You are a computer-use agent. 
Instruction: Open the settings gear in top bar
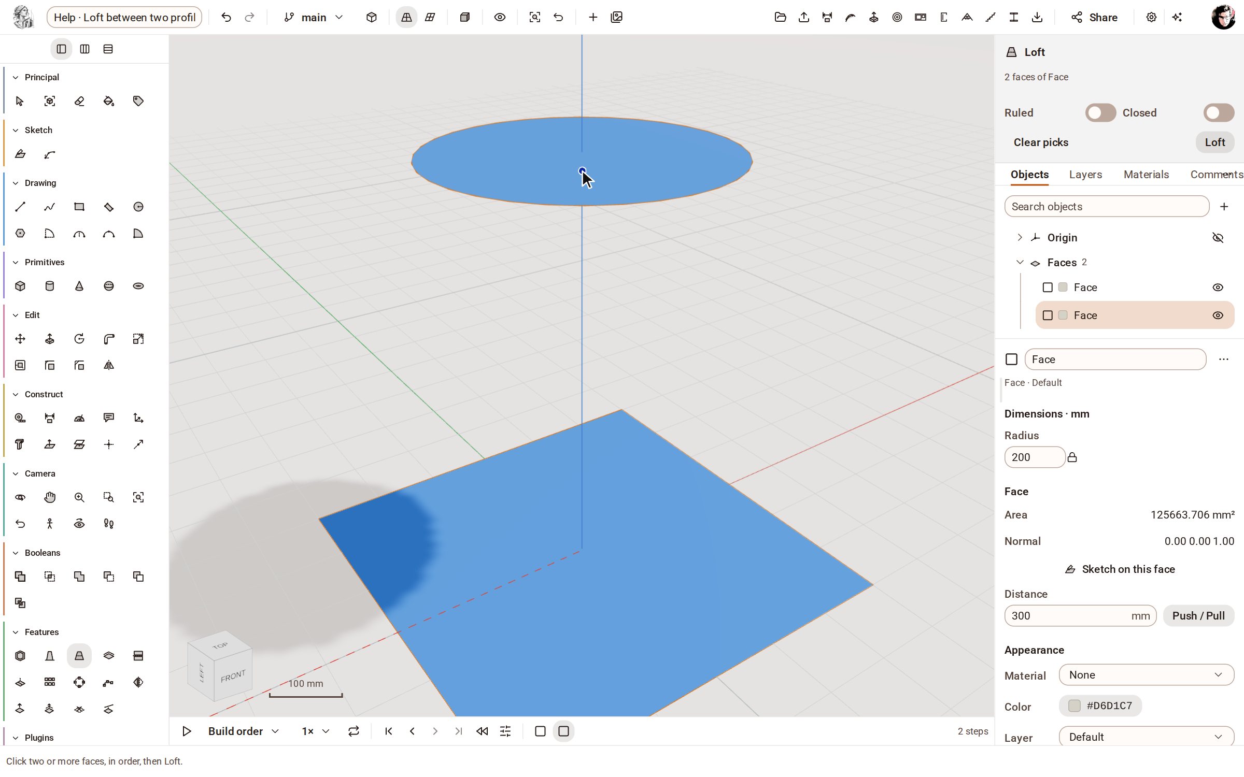point(1151,17)
